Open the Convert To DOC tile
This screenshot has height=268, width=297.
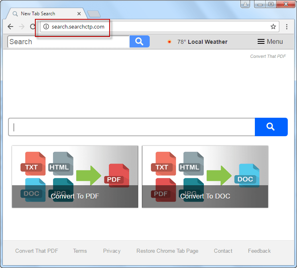(205, 176)
